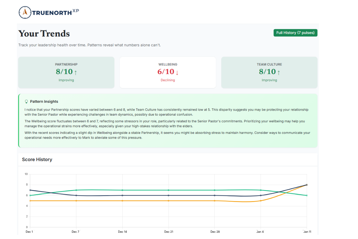Click the Declining status label under Wellbeing

coord(168,80)
